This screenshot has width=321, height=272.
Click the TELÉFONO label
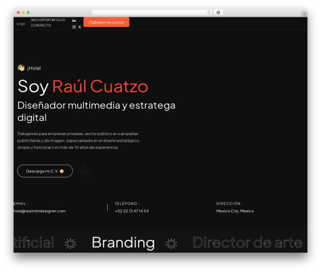(127, 204)
